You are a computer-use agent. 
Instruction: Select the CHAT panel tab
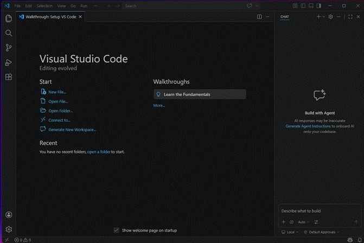pos(284,17)
